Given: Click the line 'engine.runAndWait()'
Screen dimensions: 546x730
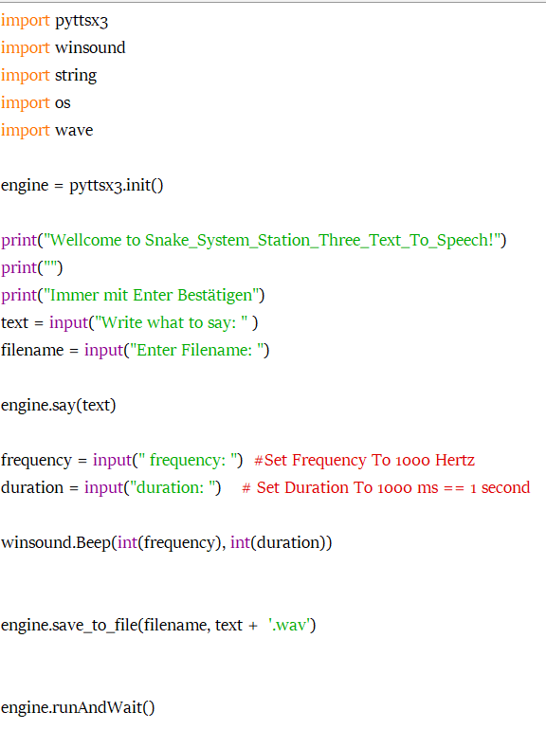Looking at the screenshot, I should (x=78, y=707).
